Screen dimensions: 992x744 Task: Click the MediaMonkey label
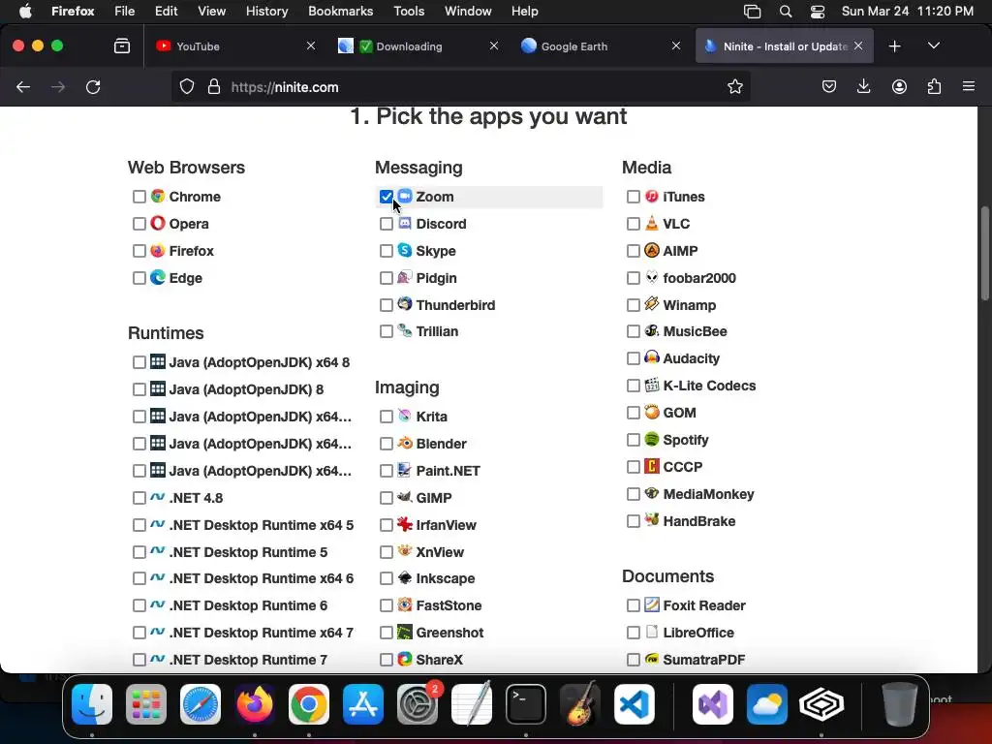[x=708, y=494]
